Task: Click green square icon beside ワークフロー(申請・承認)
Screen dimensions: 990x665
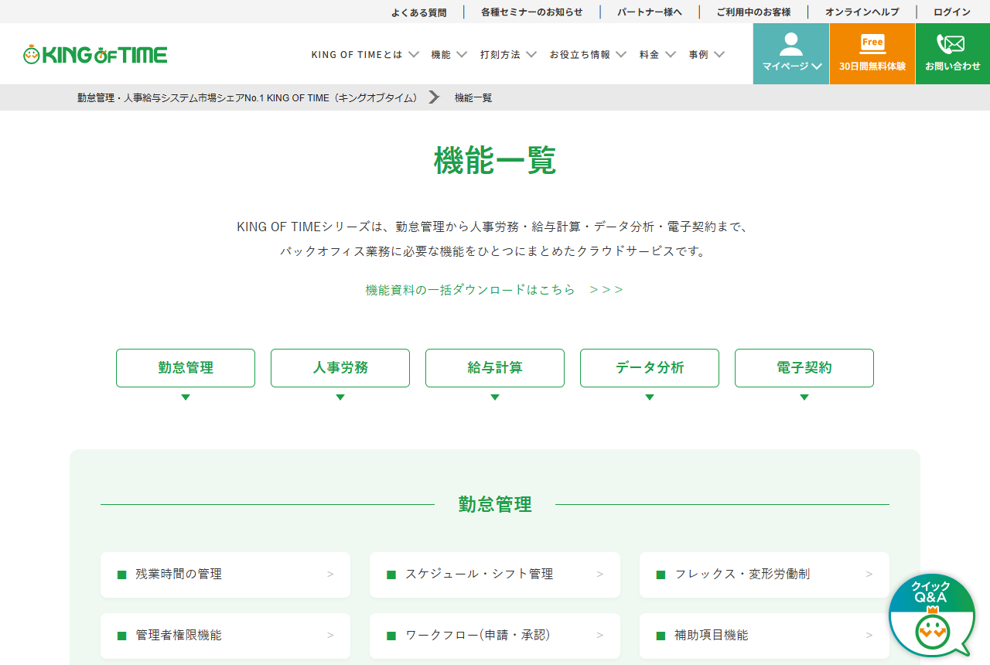Action: [x=391, y=636]
